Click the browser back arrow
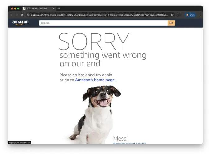This screenshot has width=211, height=155. (x=11, y=15)
